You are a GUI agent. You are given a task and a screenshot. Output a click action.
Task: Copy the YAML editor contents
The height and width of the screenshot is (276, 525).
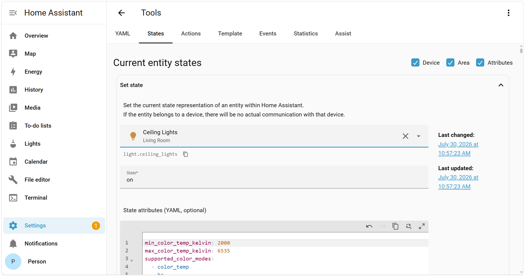point(395,226)
